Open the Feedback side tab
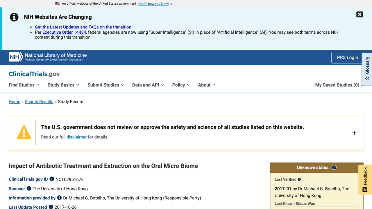372x209 pixels. [x=365, y=180]
